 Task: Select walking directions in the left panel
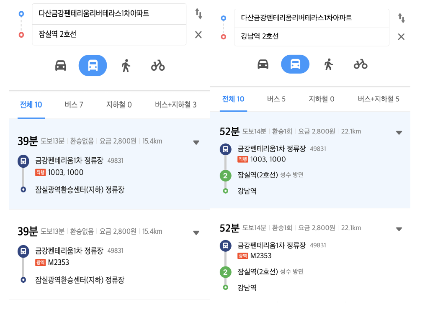[126, 66]
